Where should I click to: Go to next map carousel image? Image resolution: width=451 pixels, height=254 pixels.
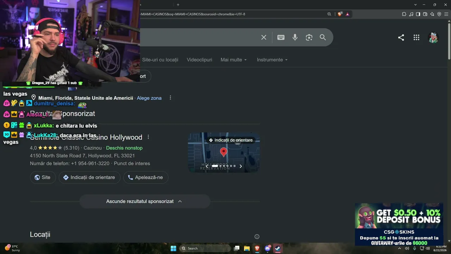coord(241,166)
